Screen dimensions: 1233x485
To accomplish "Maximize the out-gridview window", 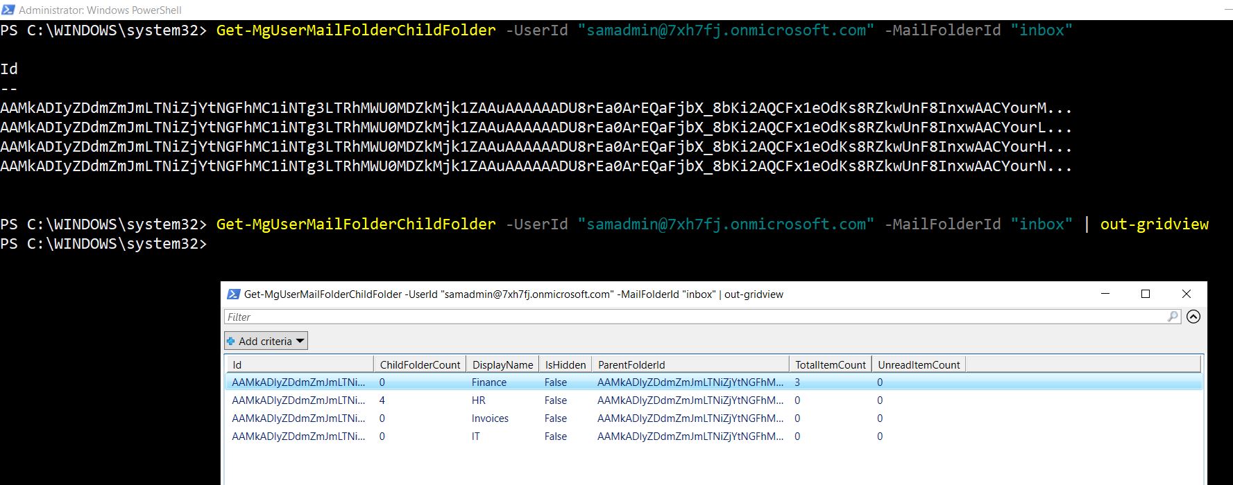I will (1146, 294).
